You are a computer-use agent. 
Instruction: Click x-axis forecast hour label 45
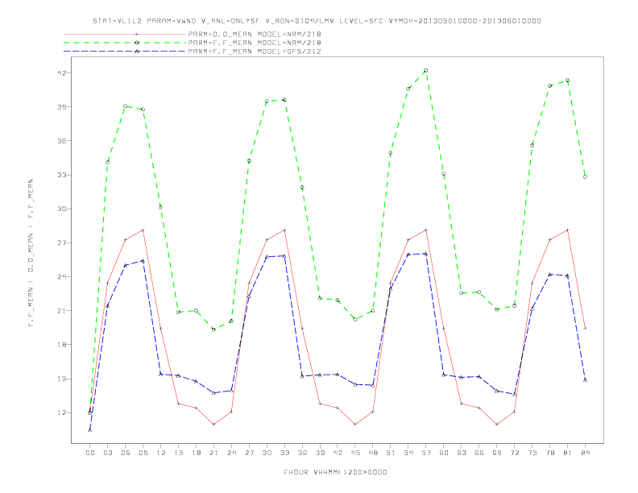(x=355, y=453)
